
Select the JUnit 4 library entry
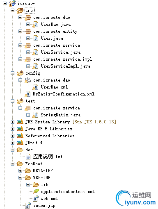click(34, 143)
